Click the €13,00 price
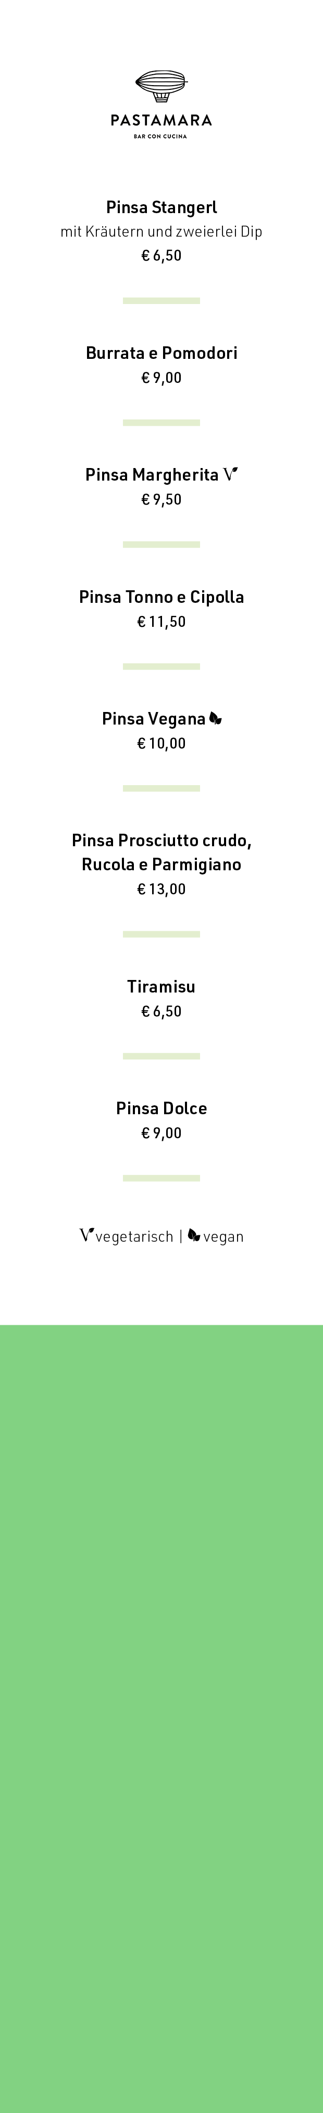 [x=161, y=889]
